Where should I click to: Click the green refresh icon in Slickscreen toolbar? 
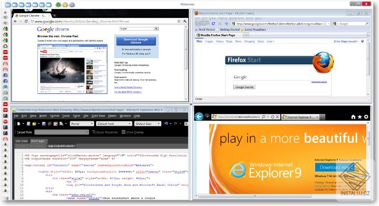(58, 5)
